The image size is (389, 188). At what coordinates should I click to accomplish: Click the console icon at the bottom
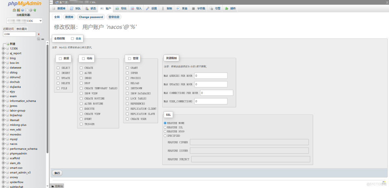[x=53, y=186]
